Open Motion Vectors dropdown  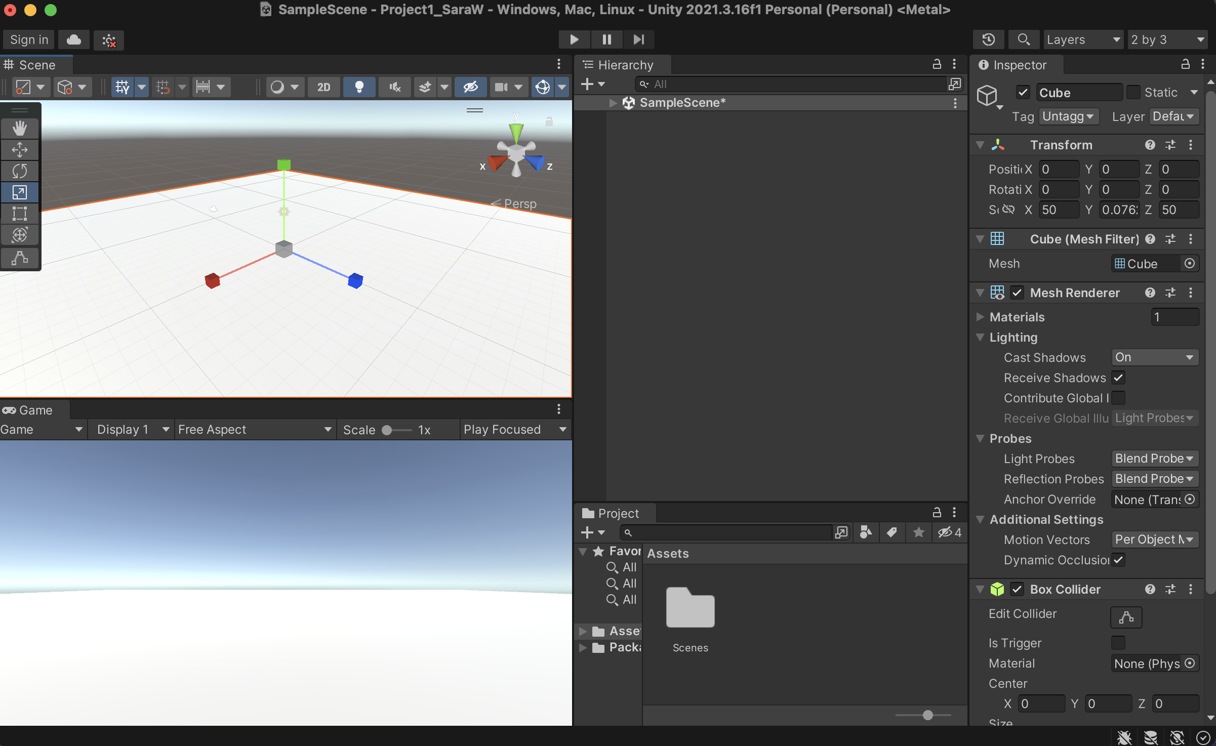point(1155,540)
